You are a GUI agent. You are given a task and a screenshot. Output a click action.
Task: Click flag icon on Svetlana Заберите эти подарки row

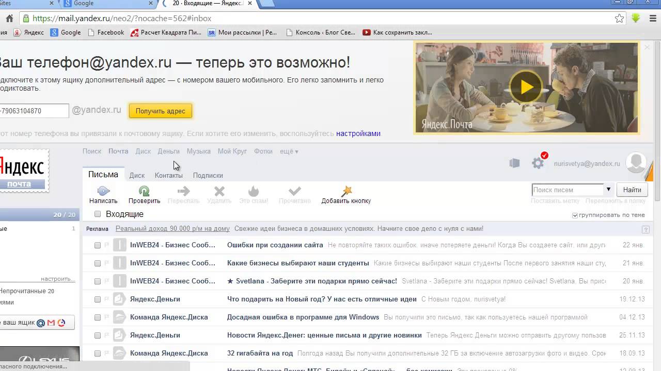point(107,281)
